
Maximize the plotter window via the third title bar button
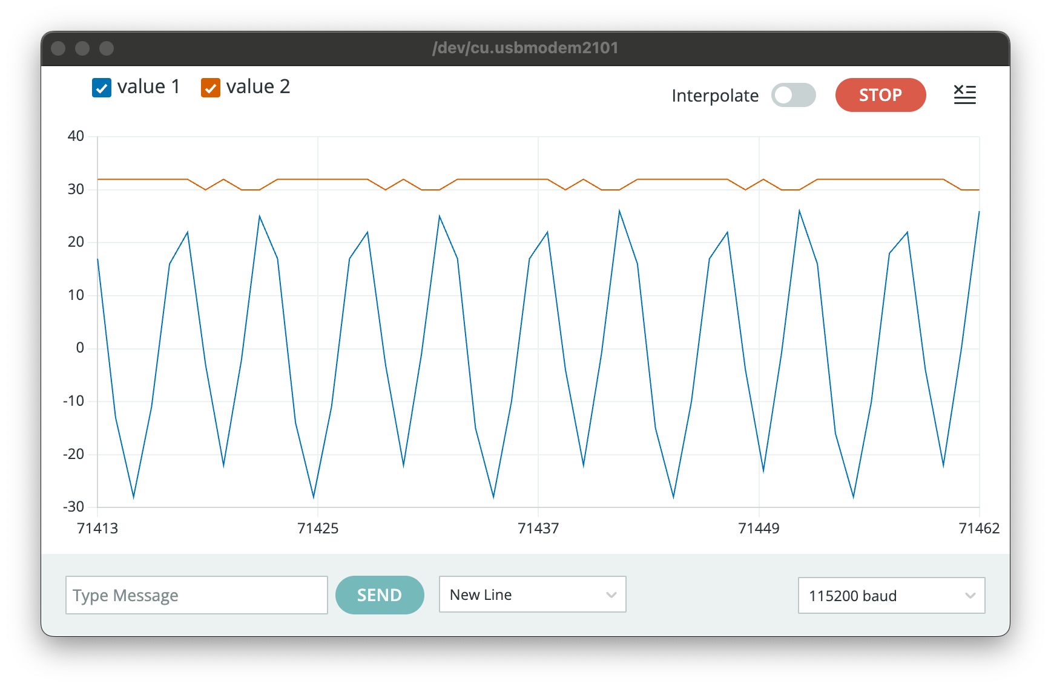pos(107,48)
